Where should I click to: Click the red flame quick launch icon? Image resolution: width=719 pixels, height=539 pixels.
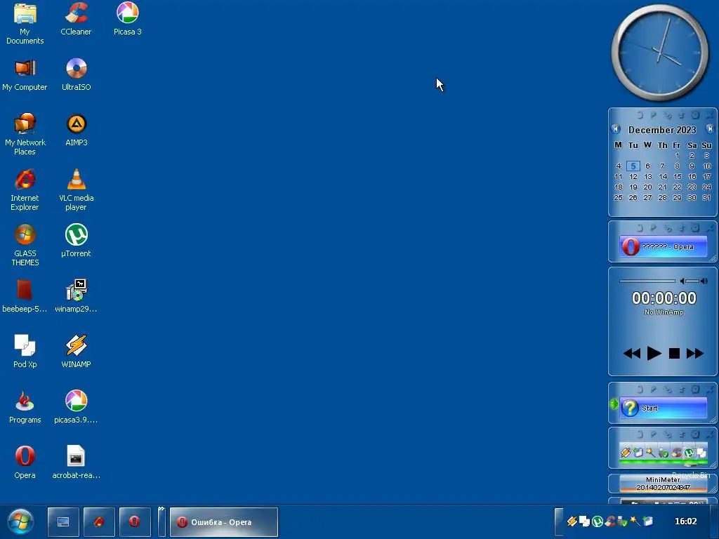[99, 521]
